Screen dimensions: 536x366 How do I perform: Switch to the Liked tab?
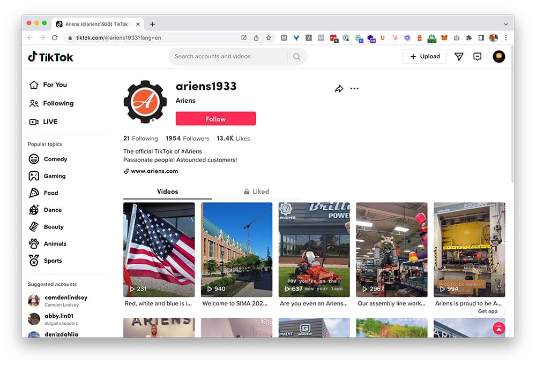tap(256, 192)
